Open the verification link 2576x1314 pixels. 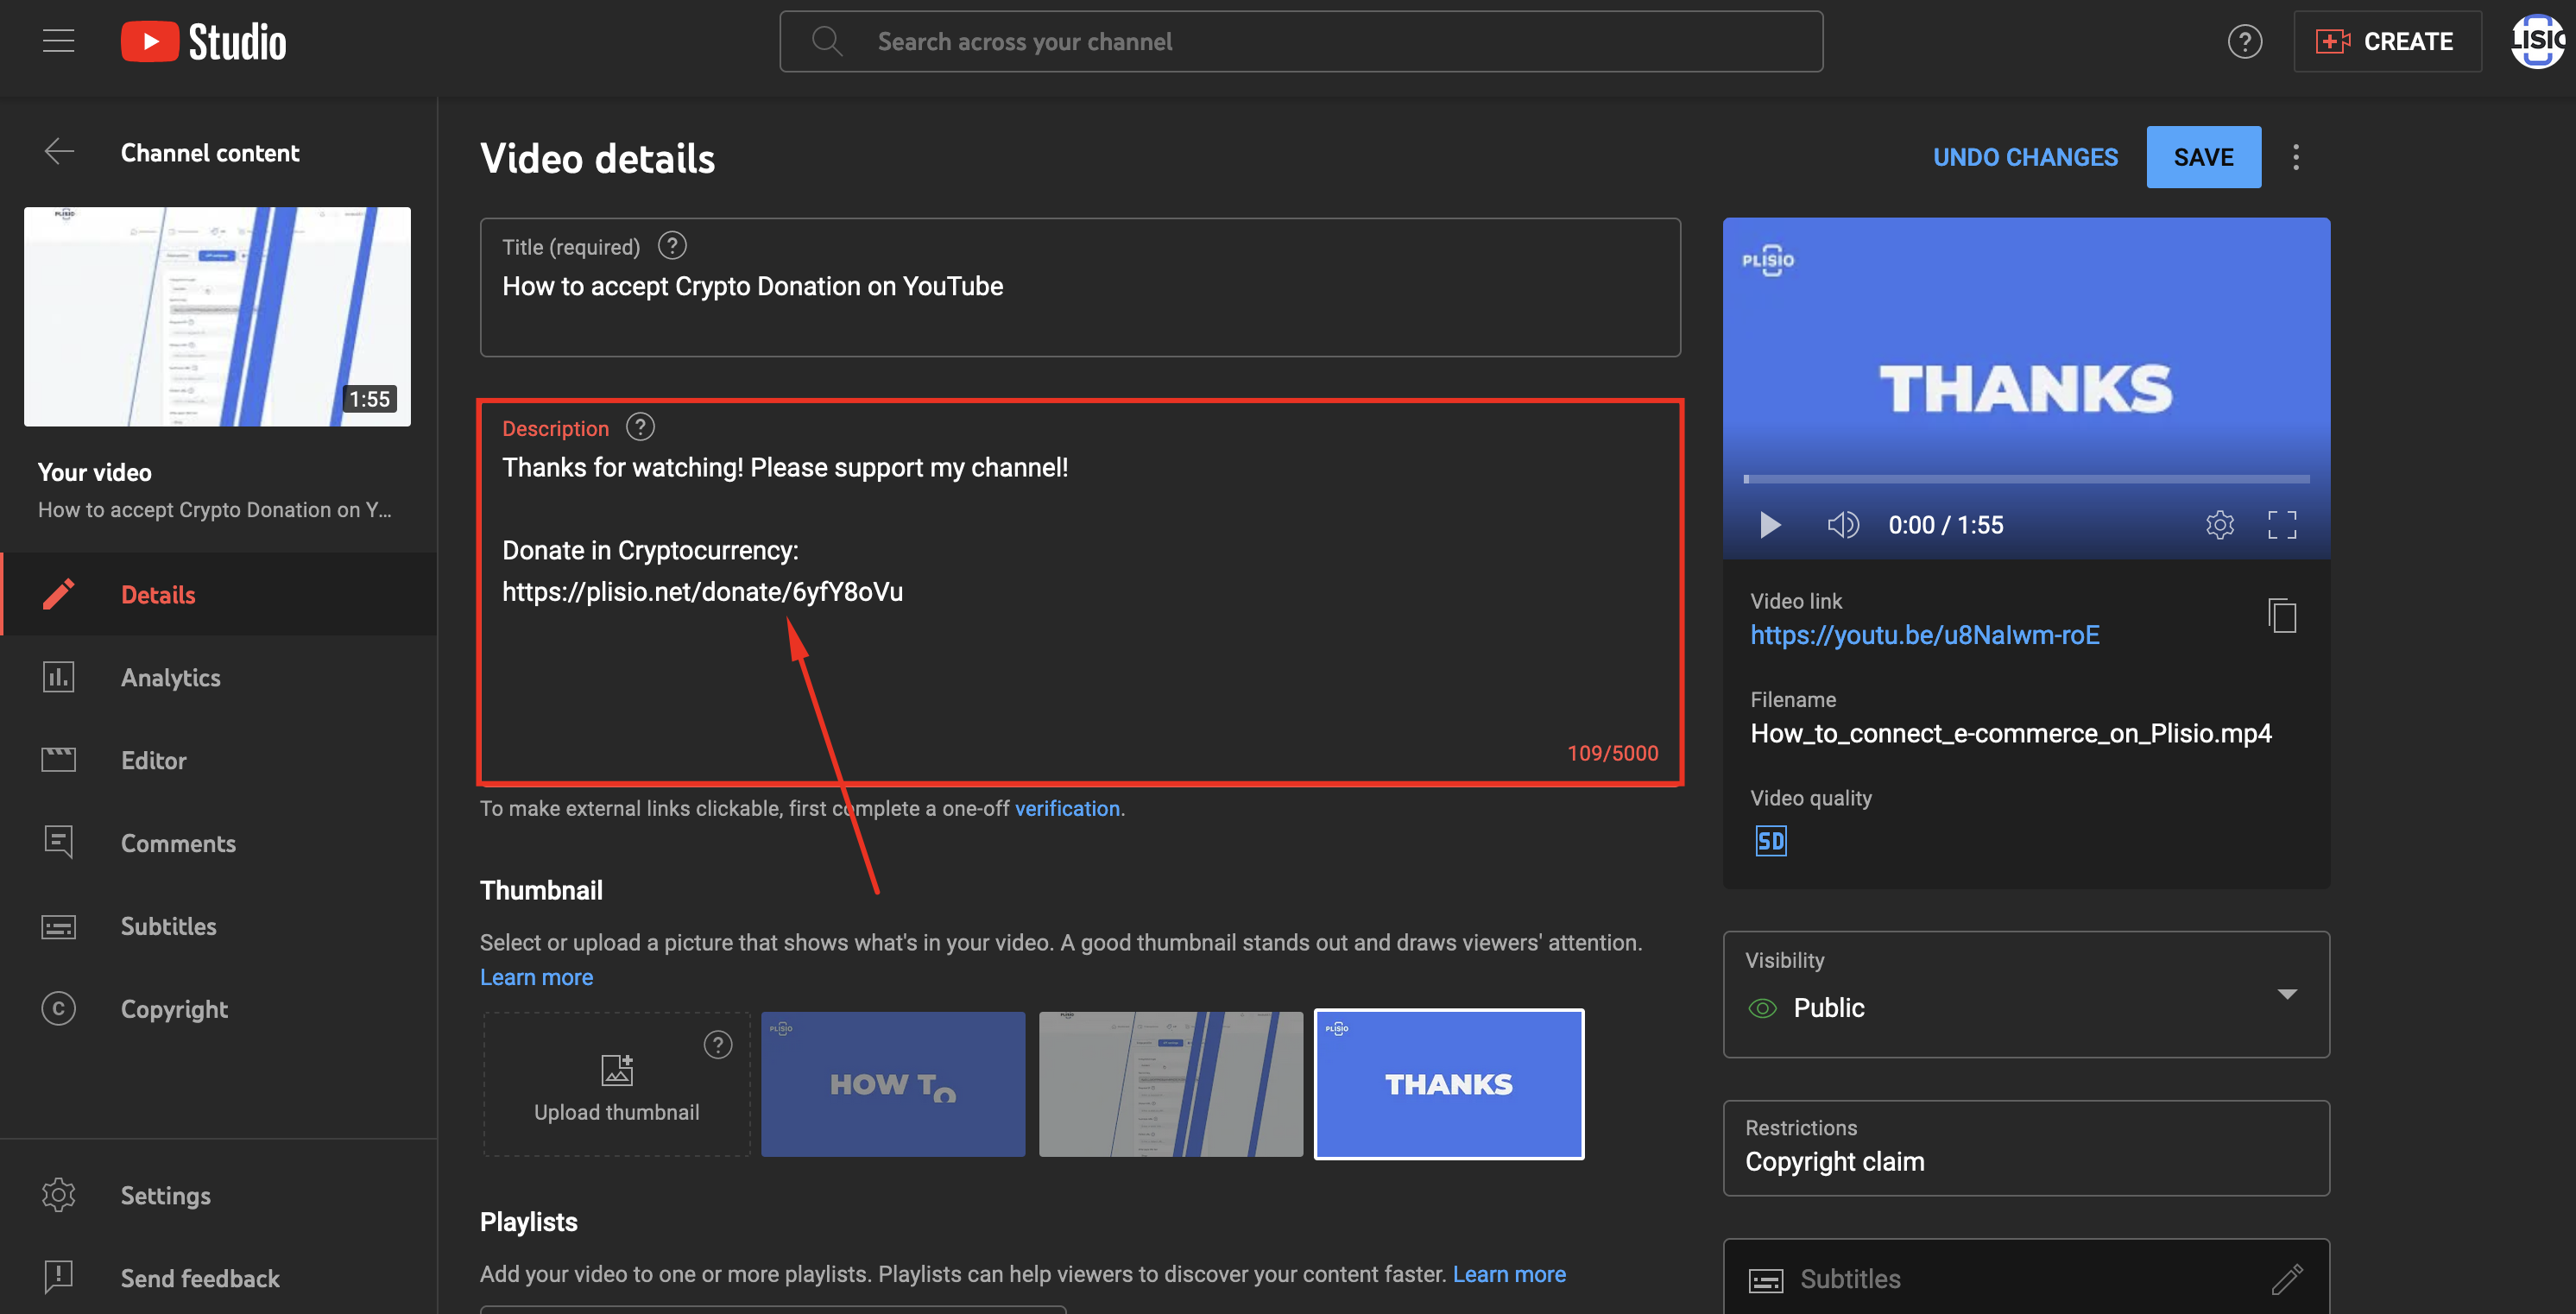pos(1067,808)
